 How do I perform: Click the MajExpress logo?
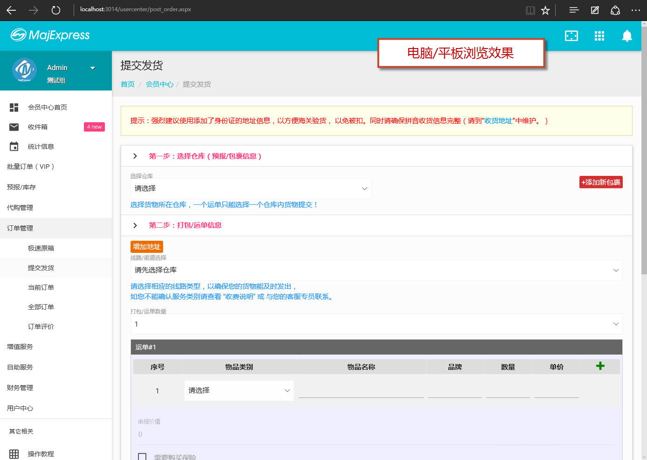pyautogui.click(x=50, y=35)
